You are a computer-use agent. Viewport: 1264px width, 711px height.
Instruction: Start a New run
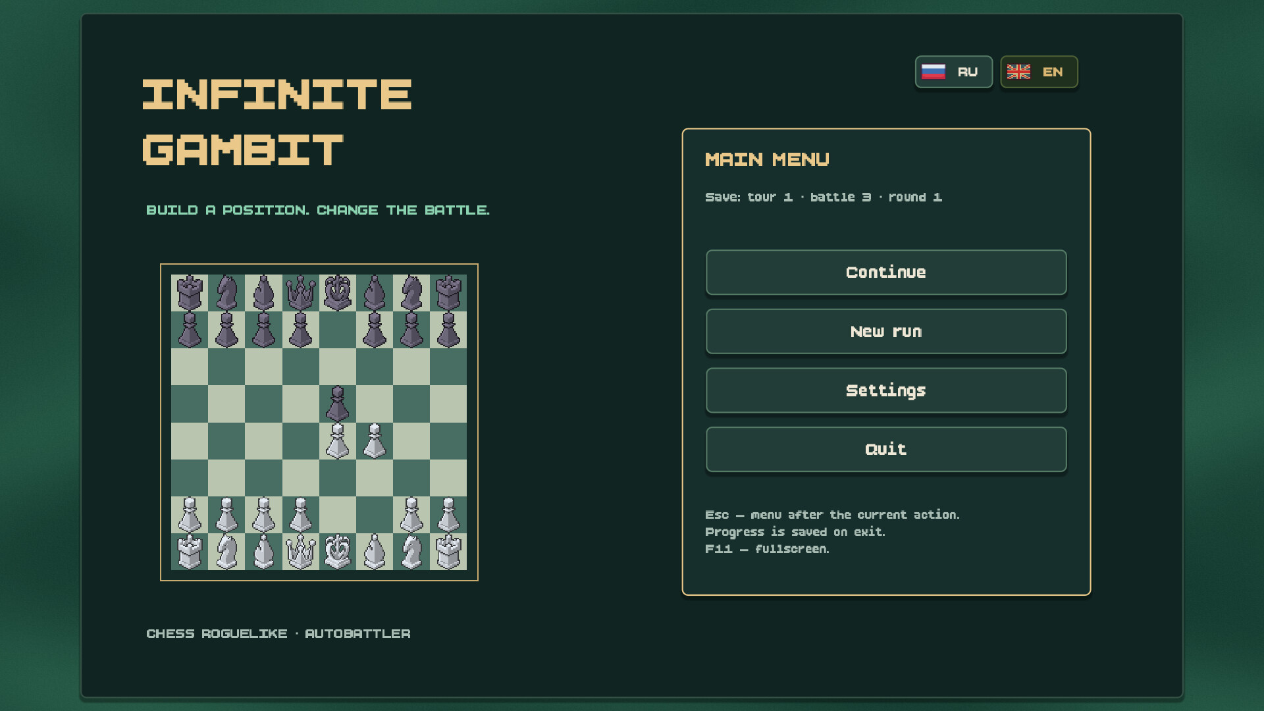click(x=886, y=331)
